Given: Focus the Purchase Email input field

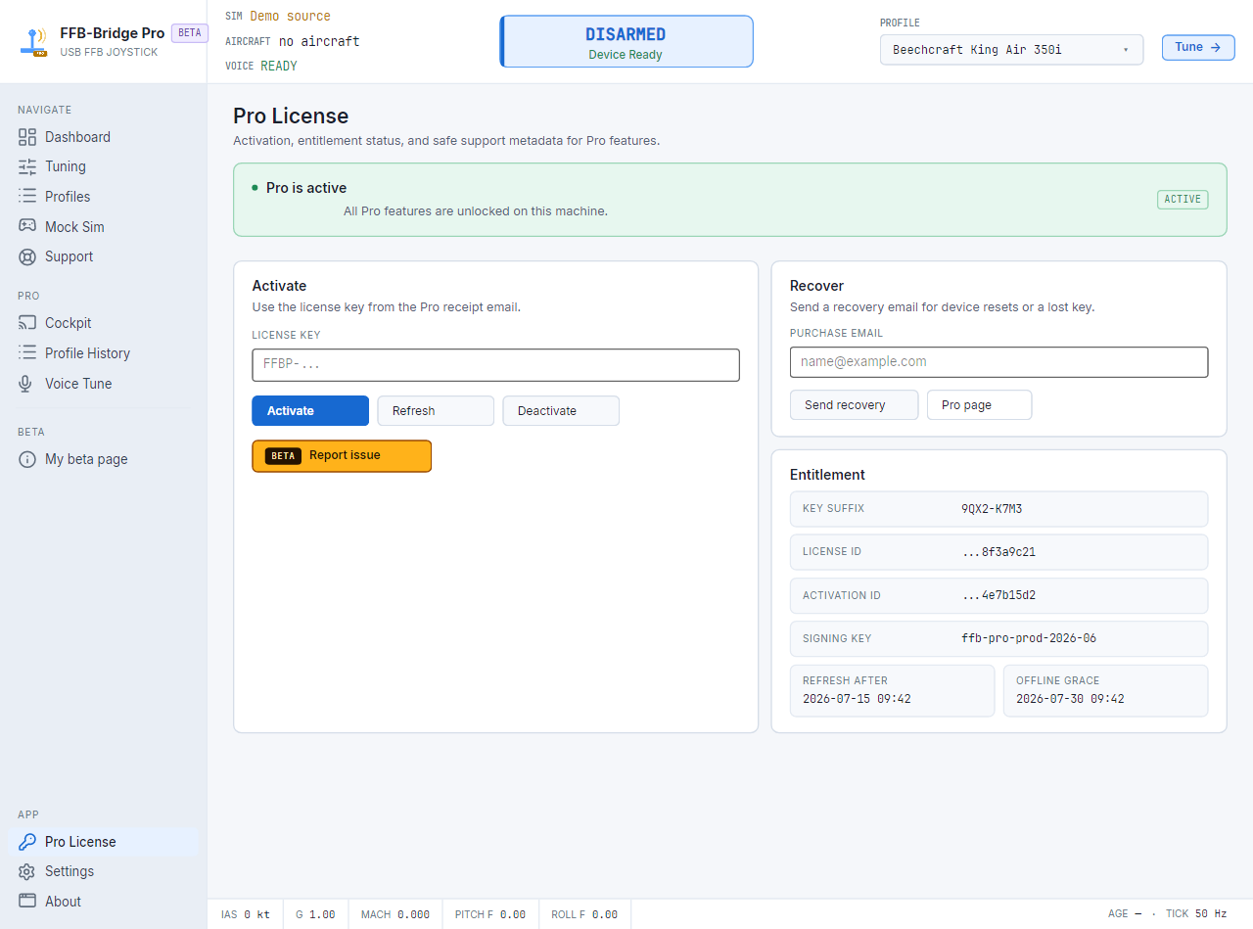Looking at the screenshot, I should pos(998,361).
